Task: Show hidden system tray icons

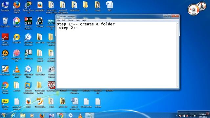Action: tap(176, 116)
